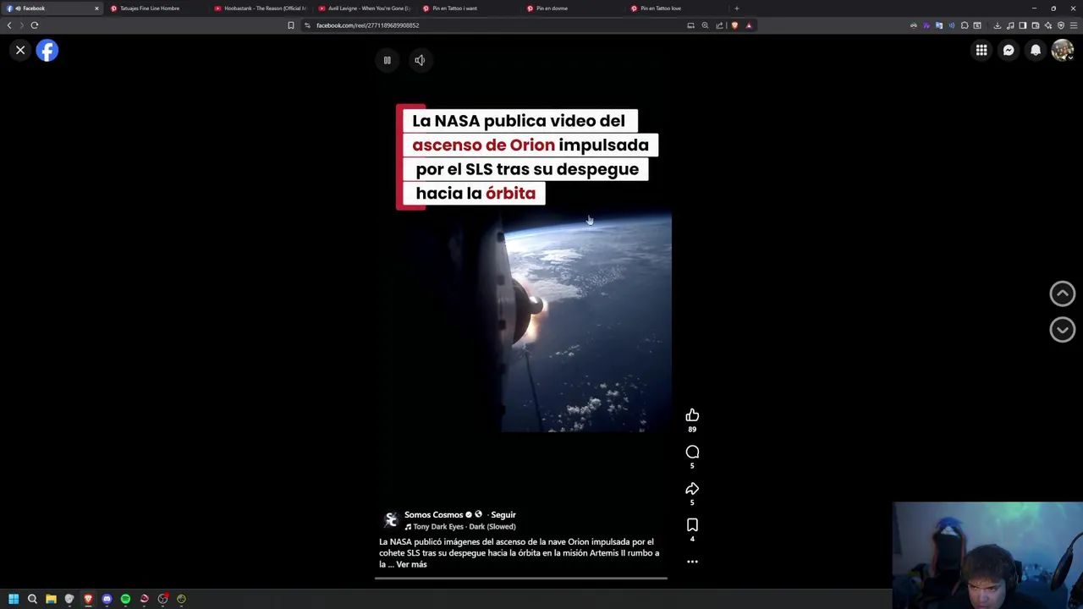This screenshot has height=609, width=1083.
Task: Pause the reel playback
Action: (387, 60)
